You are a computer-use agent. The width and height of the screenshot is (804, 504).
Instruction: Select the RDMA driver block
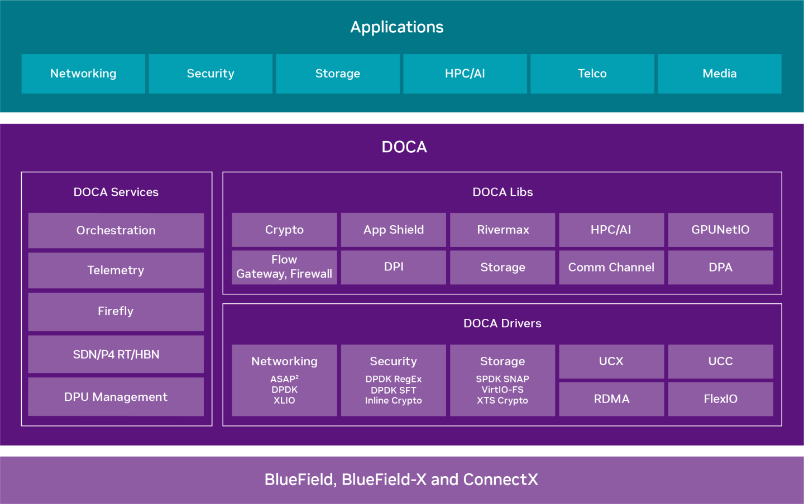[x=611, y=399]
